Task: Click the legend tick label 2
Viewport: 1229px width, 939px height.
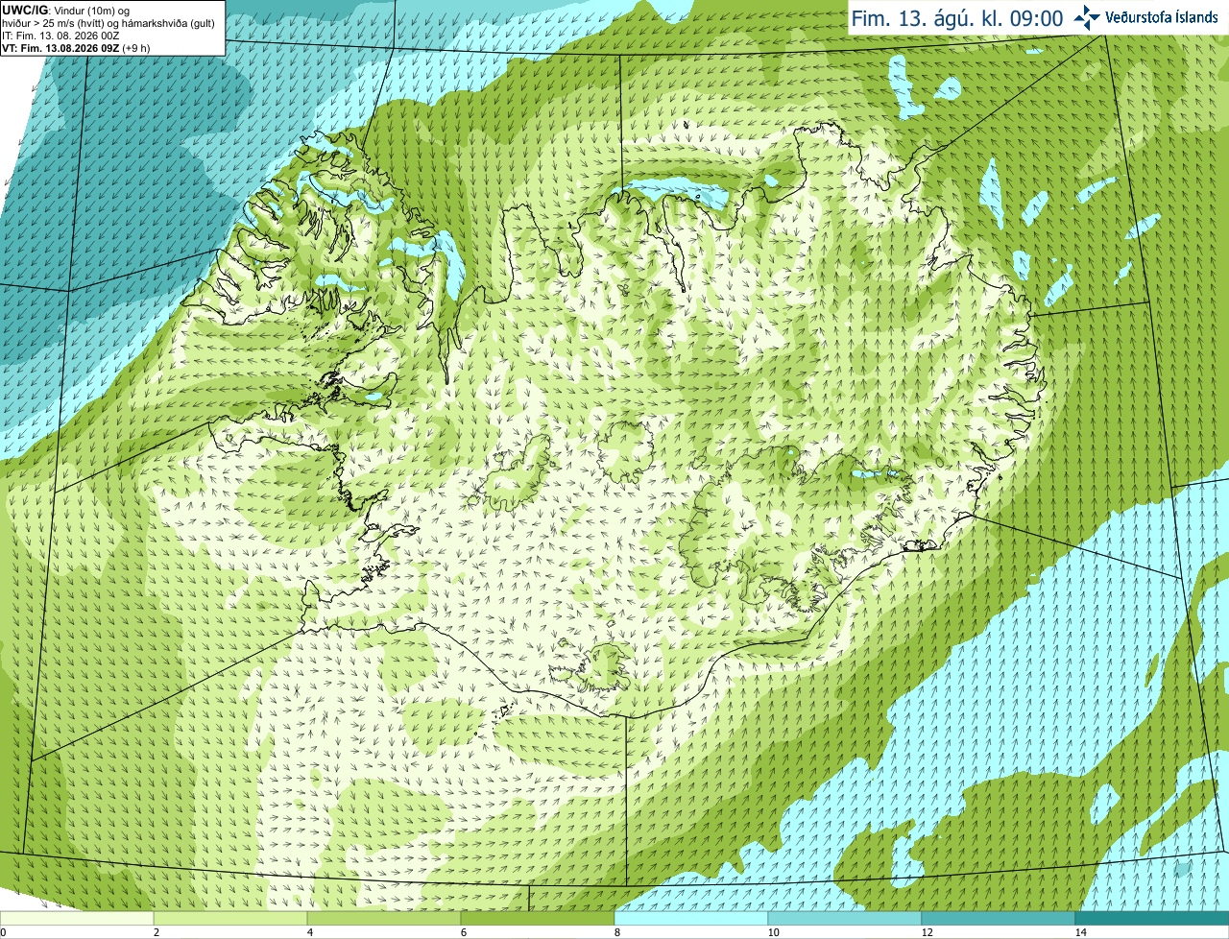Action: (157, 932)
